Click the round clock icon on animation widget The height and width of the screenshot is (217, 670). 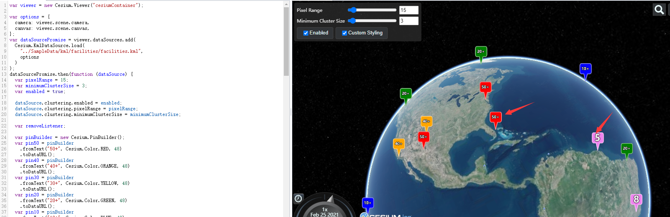pos(298,198)
